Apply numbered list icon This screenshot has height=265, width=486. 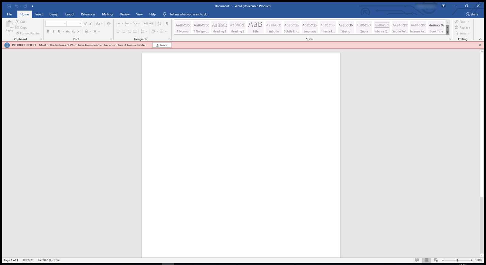[127, 24]
